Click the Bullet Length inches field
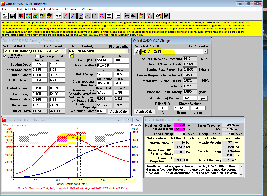This screenshot has height=196, width=267. coord(40,75)
